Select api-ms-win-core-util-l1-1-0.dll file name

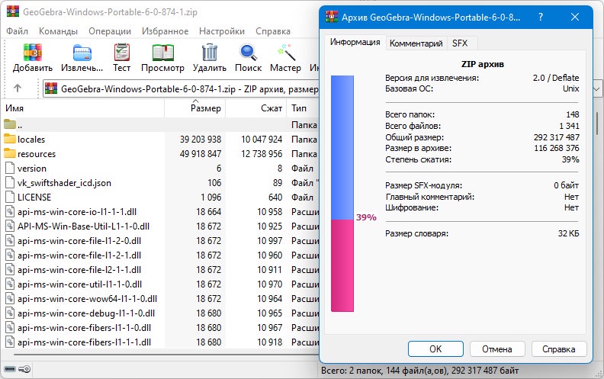point(79,284)
